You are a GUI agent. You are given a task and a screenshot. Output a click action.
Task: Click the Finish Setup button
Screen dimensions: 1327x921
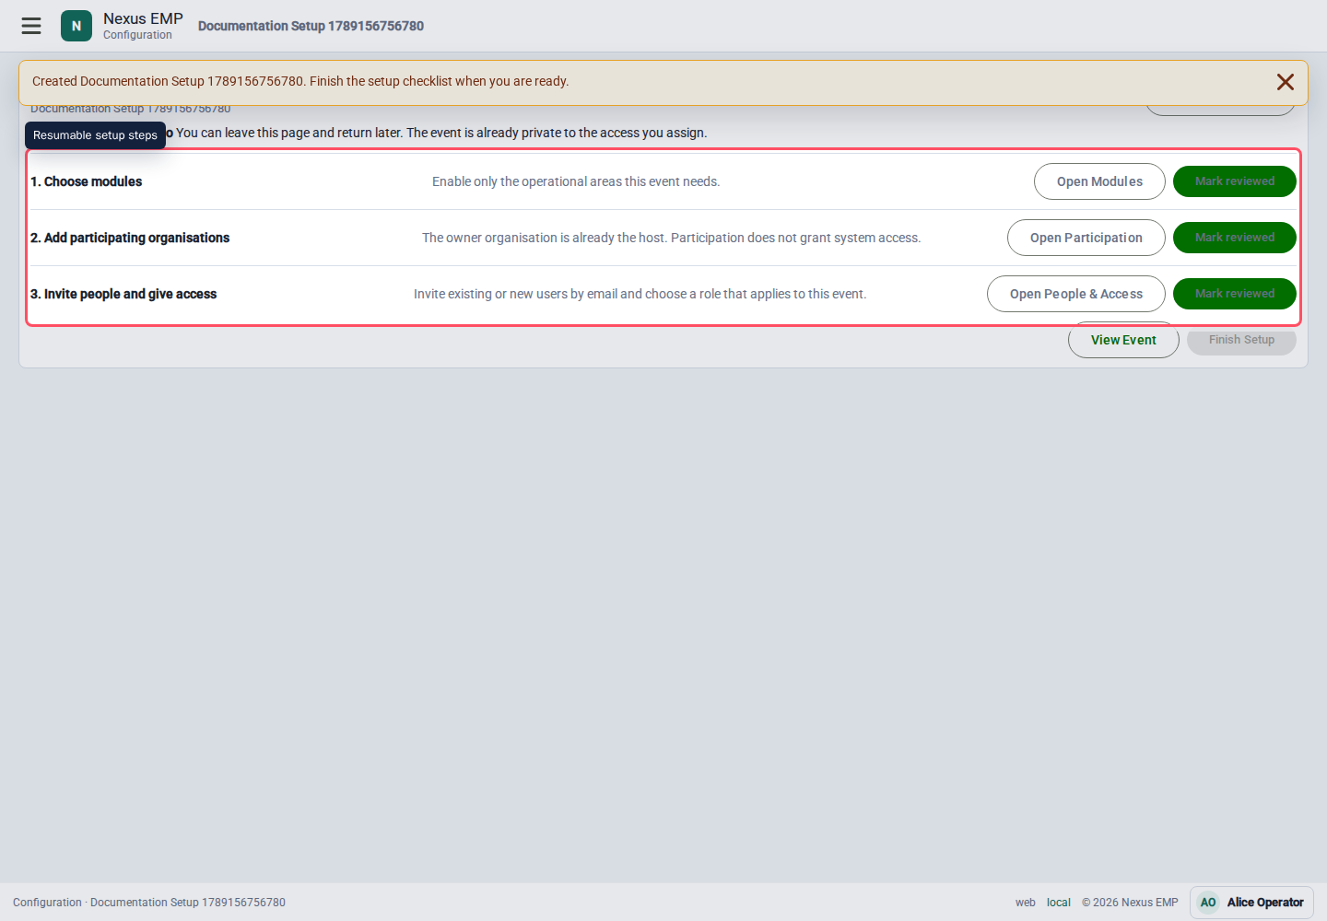click(x=1241, y=340)
